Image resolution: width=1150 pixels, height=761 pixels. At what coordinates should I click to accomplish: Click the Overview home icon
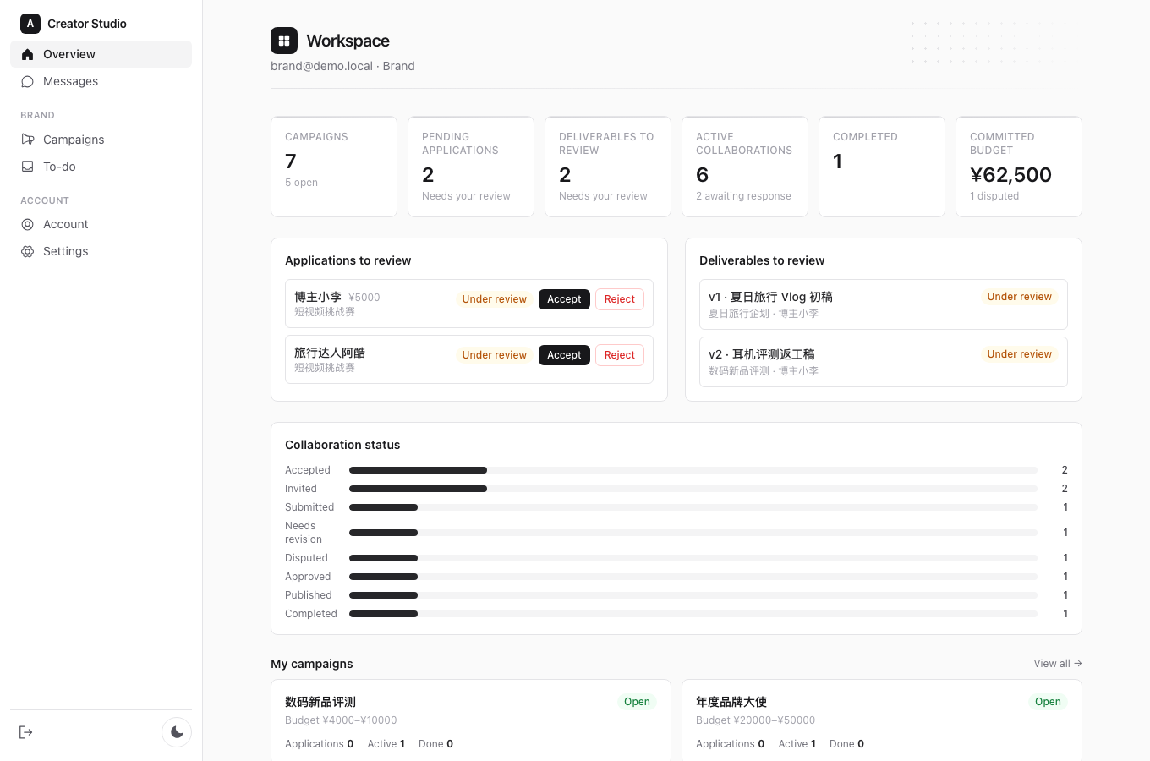tap(27, 54)
